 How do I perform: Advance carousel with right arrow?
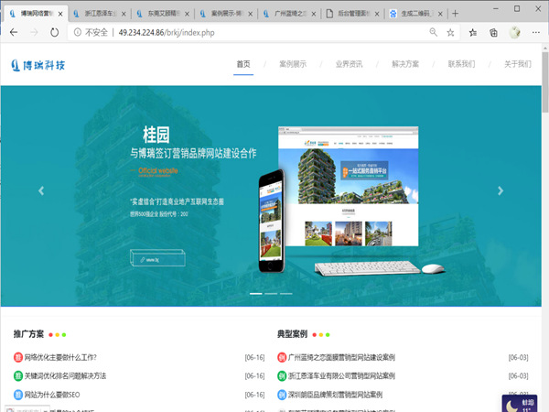tap(500, 191)
